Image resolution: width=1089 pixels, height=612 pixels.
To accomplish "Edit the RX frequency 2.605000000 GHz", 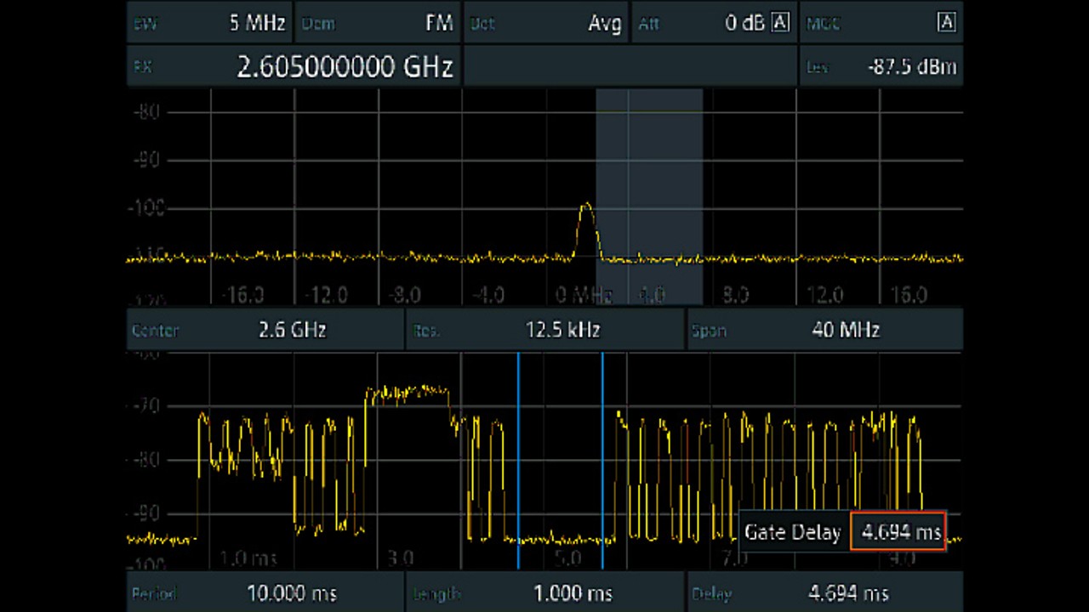I will tap(294, 66).
